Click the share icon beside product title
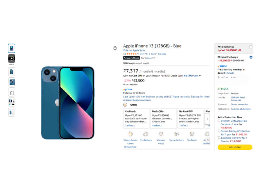260x192 pixels. click(115, 48)
